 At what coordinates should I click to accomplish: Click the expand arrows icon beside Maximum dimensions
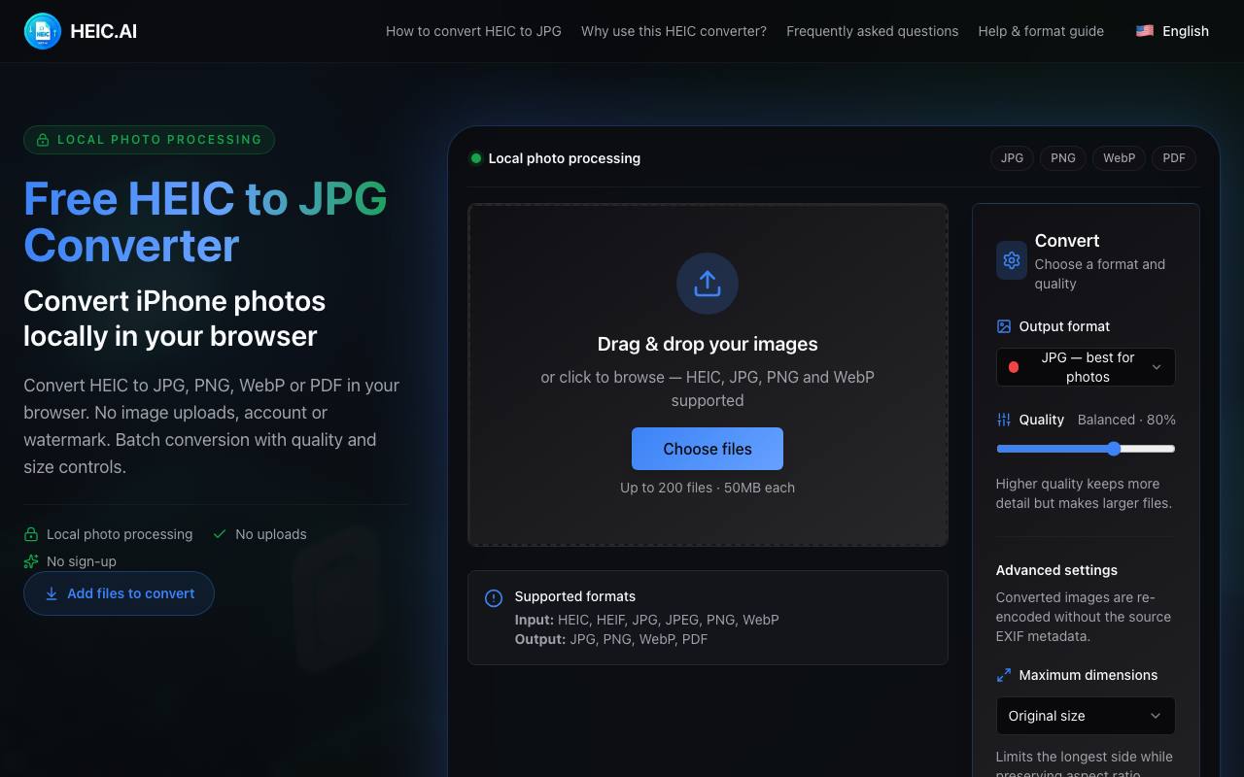click(1004, 675)
